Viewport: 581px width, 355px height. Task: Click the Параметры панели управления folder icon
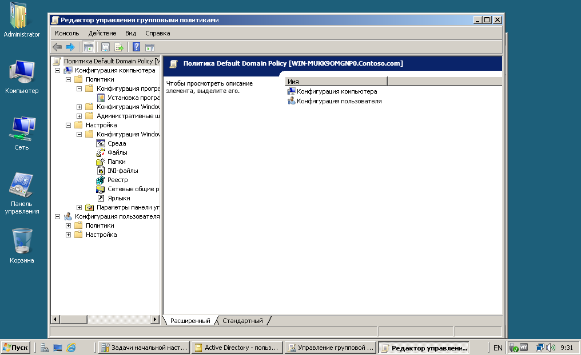pyautogui.click(x=89, y=207)
